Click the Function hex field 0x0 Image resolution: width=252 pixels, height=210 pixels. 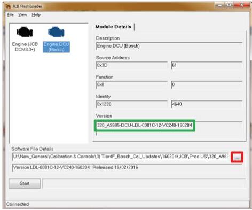point(132,84)
